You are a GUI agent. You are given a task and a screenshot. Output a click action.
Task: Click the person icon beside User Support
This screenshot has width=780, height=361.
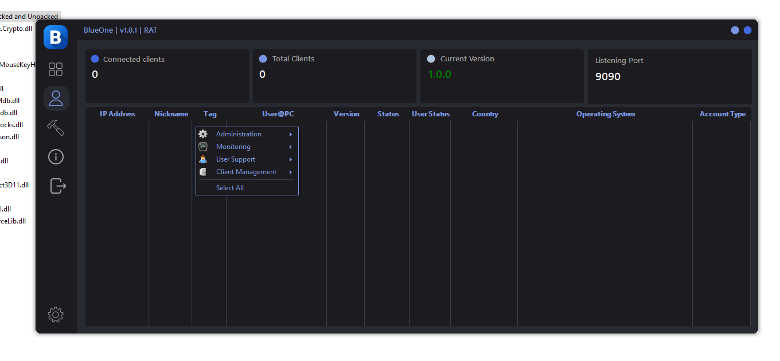click(203, 159)
